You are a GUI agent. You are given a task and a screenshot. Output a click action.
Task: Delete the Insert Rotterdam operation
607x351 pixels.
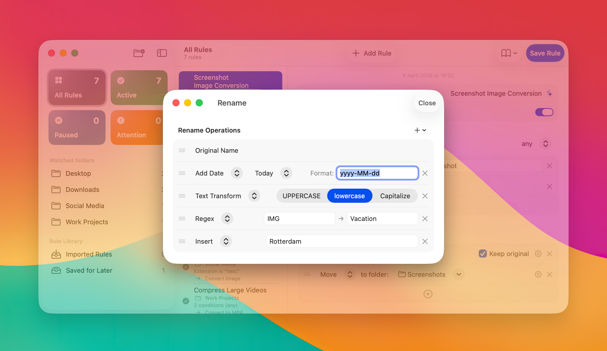point(425,241)
